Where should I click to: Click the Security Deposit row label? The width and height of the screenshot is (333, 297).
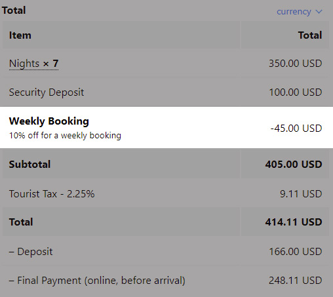pyautogui.click(x=47, y=92)
